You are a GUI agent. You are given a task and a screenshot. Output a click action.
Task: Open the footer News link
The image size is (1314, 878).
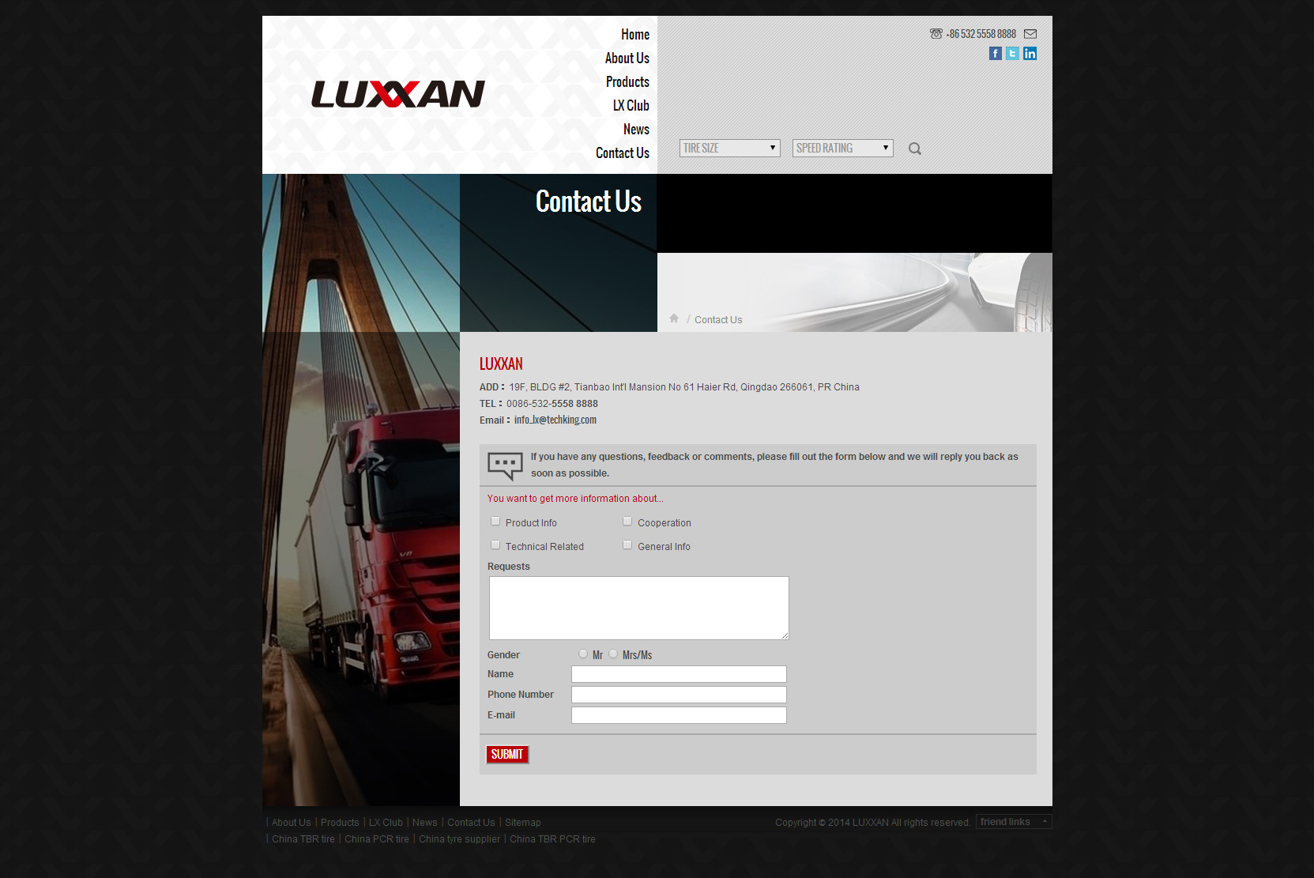[x=425, y=823]
